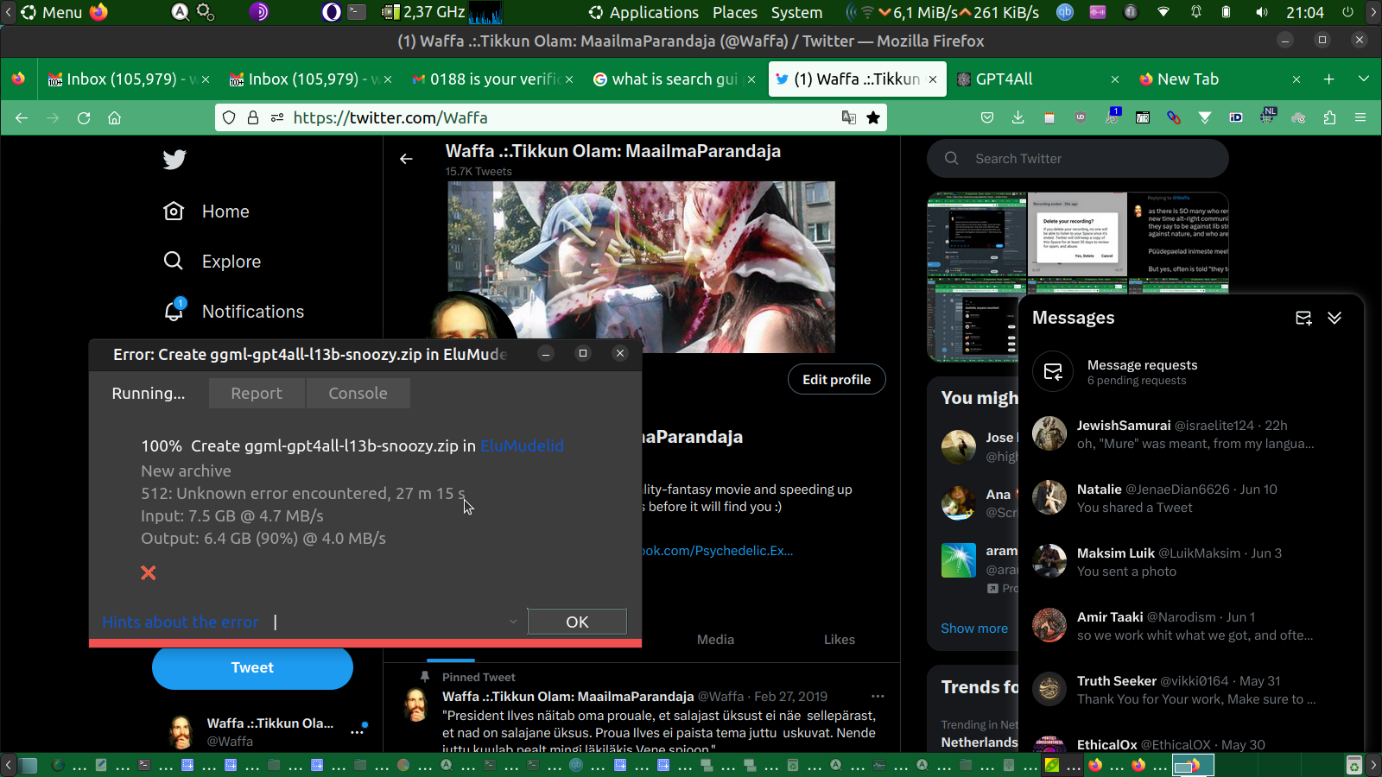Save page to Pocket

987,117
